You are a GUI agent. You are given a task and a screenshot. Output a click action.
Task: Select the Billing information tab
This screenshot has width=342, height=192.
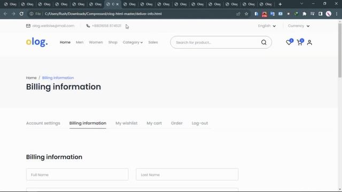tap(88, 123)
